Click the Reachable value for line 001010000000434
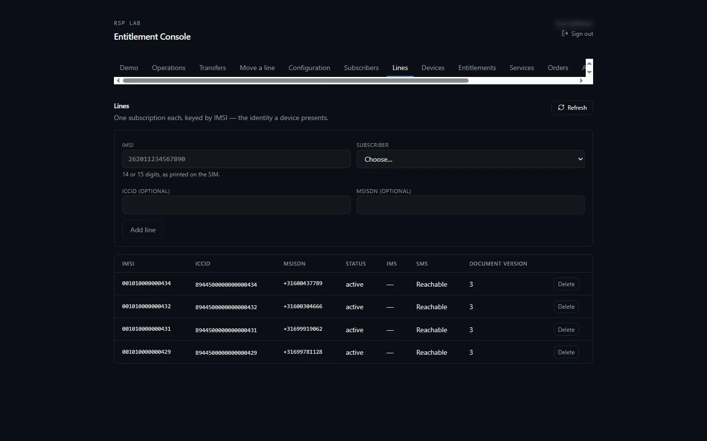The image size is (707, 441). coord(432,284)
